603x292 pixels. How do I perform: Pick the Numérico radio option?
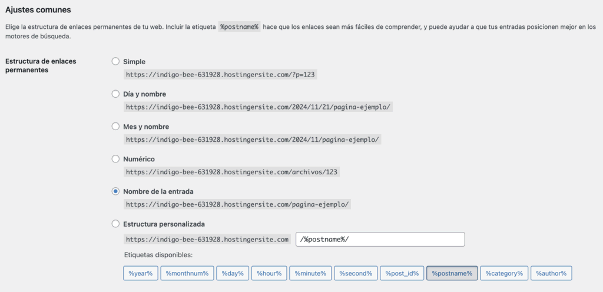115,159
